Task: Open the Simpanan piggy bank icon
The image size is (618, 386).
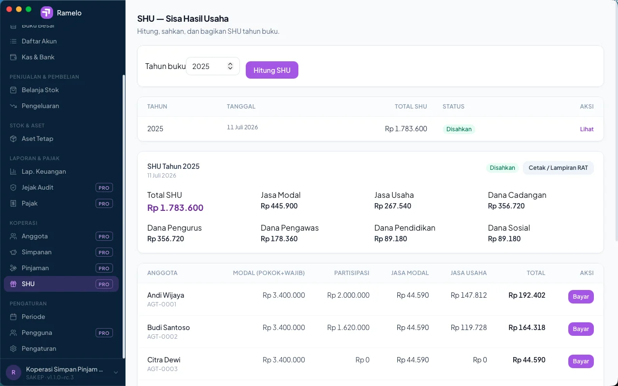Action: point(14,252)
